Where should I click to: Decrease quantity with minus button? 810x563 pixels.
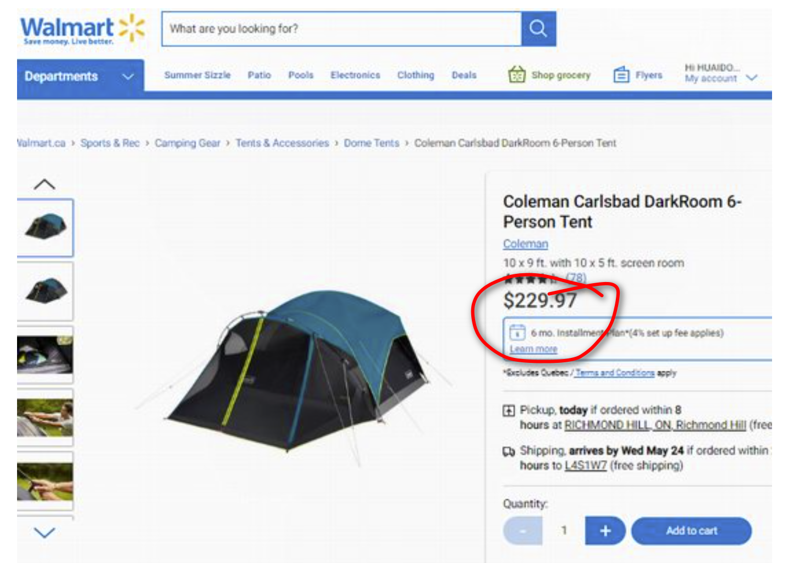[x=522, y=531]
